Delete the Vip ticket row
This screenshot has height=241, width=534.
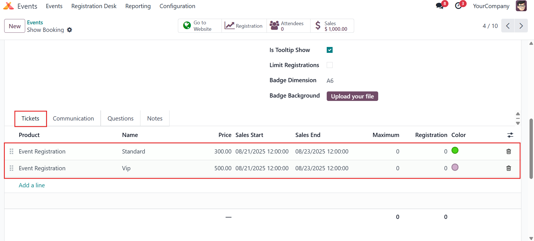click(x=509, y=168)
